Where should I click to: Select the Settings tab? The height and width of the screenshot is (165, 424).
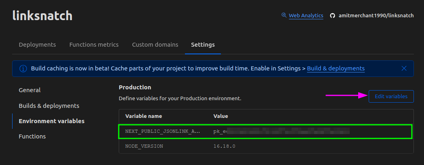tap(203, 45)
